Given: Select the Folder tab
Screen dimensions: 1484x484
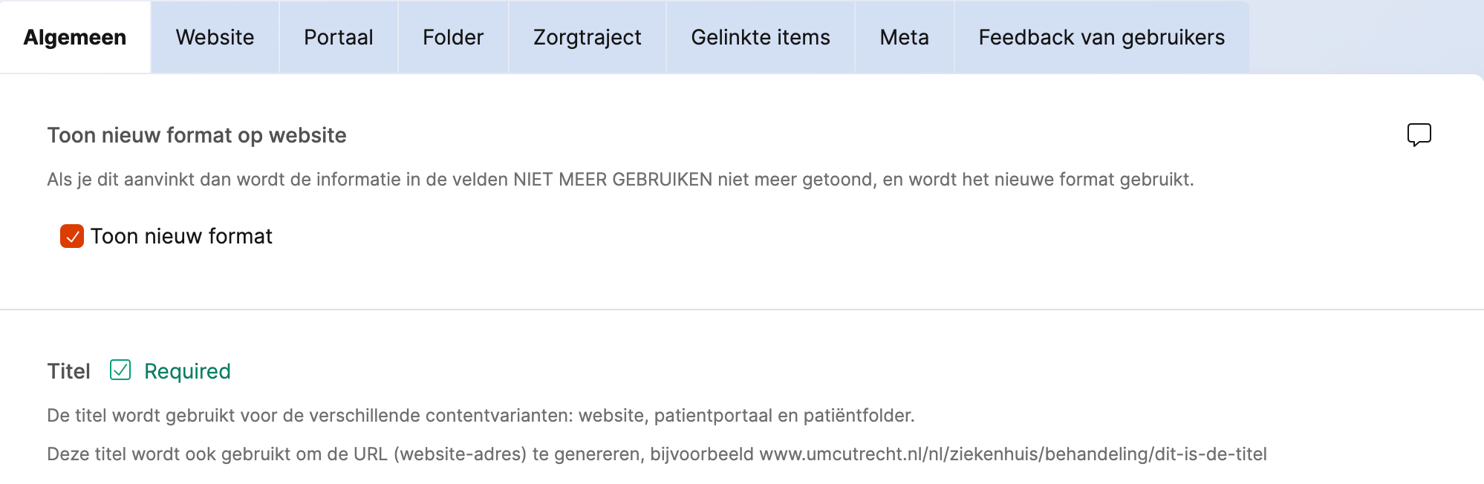Looking at the screenshot, I should tap(453, 37).
